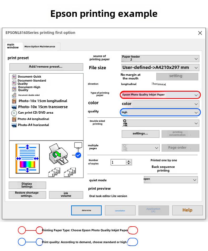Click the Document-Quick preset icon
Image resolution: width=208 pixels, height=251 pixels.
coord(14,77)
